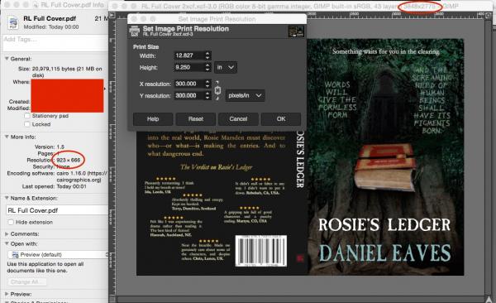The image size is (496, 303).
Task: Click the Height field showing 9.250
Action: click(x=189, y=67)
